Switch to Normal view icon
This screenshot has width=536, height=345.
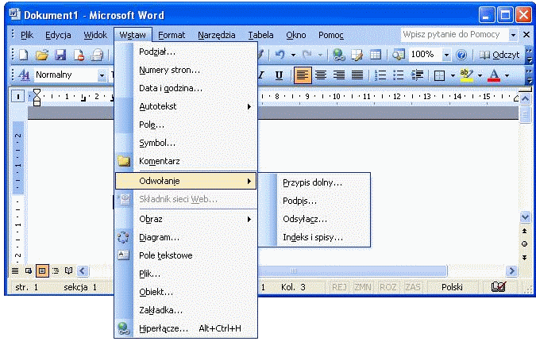(15, 271)
